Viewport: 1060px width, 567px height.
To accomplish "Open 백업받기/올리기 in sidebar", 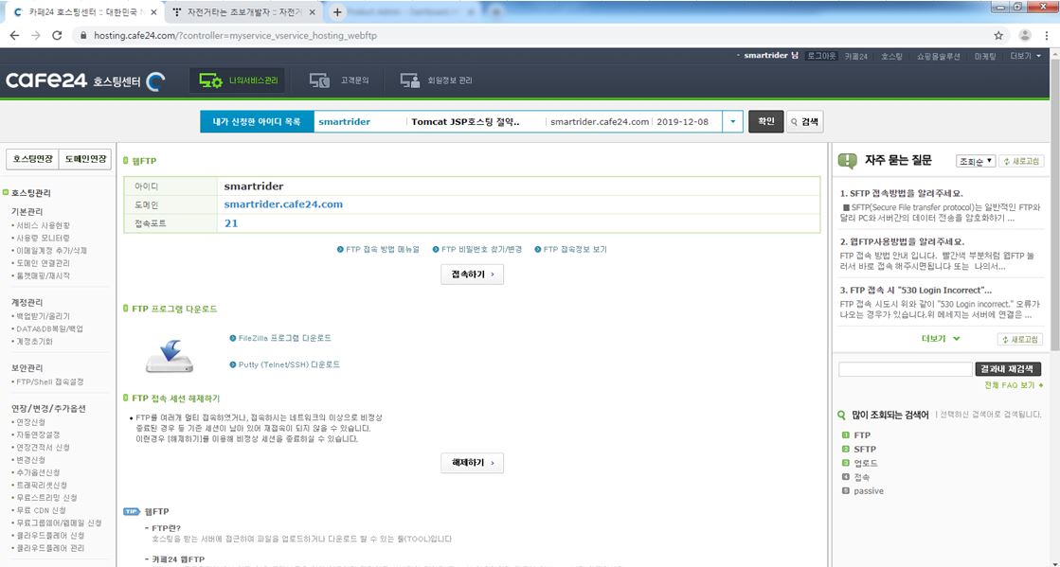I will 43,315.
